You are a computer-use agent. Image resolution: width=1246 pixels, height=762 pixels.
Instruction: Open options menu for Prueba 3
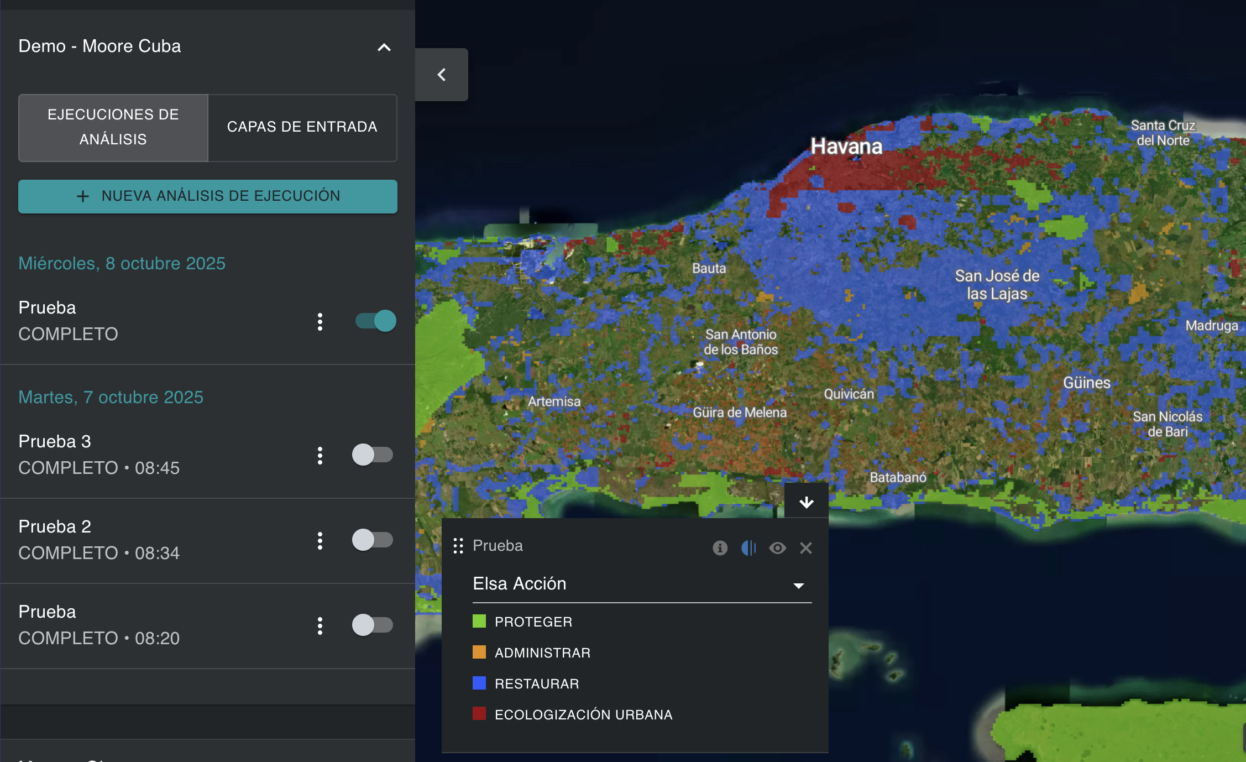[x=320, y=455]
